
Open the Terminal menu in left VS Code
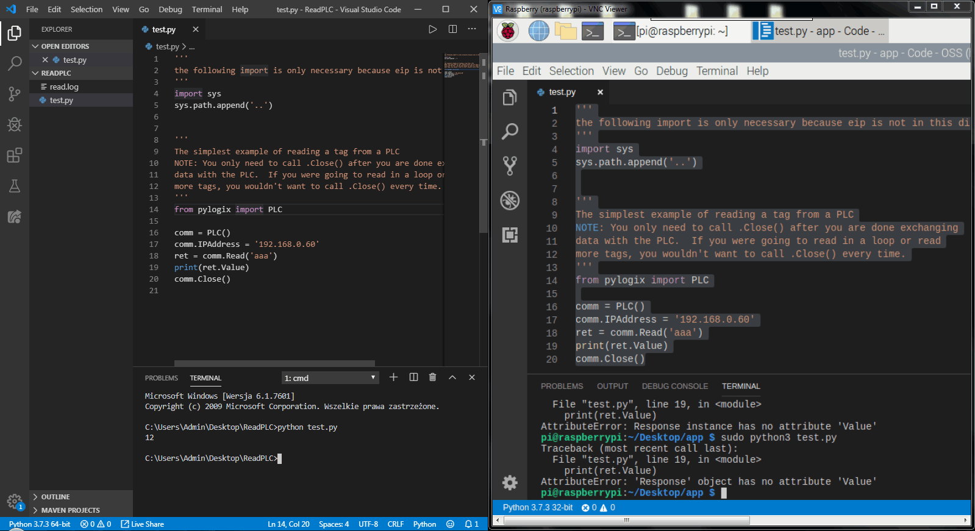click(x=207, y=9)
